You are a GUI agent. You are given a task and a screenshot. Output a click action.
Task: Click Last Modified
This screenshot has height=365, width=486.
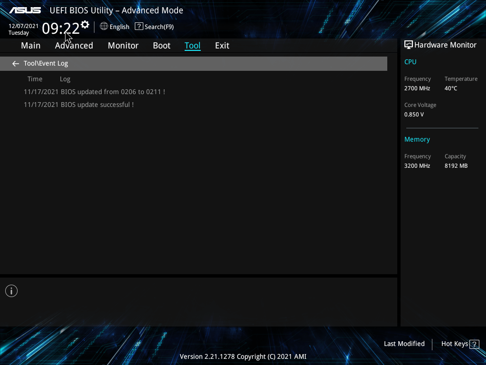[x=404, y=344]
